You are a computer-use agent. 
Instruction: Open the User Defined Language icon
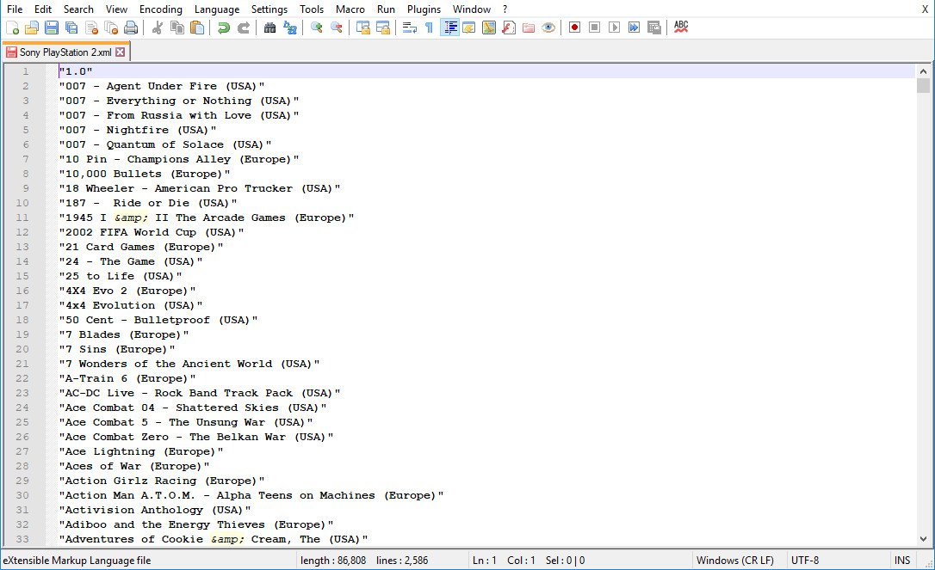tap(469, 28)
